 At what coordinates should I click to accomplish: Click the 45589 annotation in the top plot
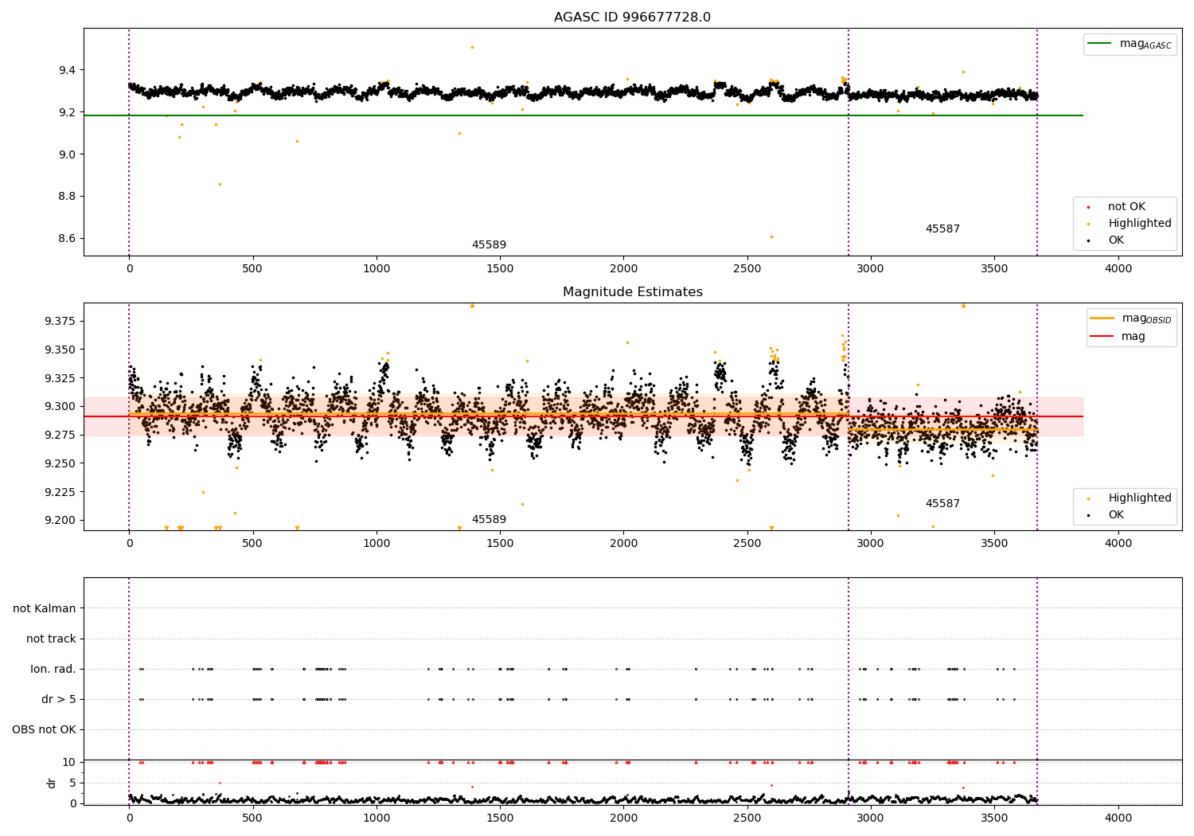click(489, 245)
